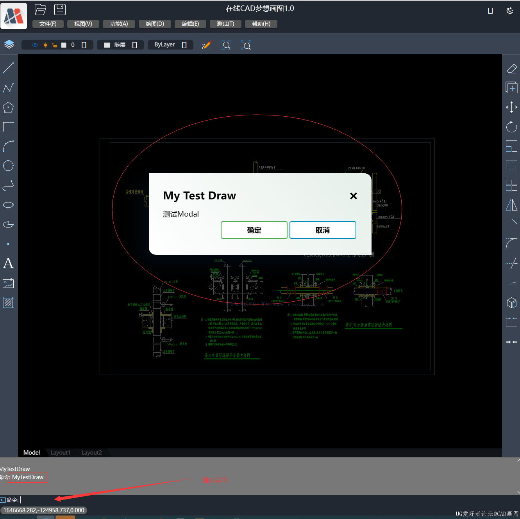Select the Ellipse tool
Viewport: 520px width, 519px height.
click(x=8, y=205)
